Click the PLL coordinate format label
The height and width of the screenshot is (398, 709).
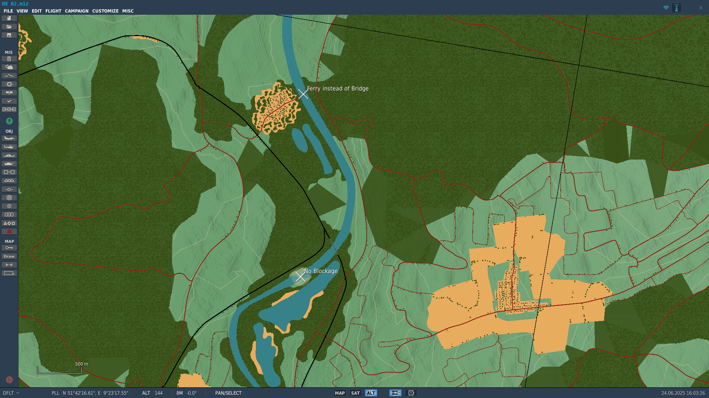[x=55, y=393]
